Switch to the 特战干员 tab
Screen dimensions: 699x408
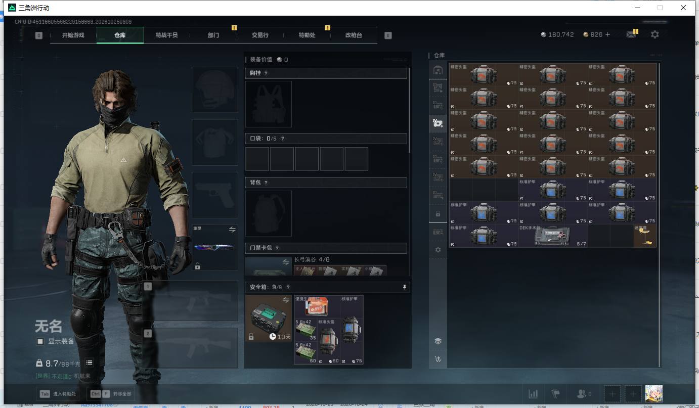pyautogui.click(x=166, y=35)
